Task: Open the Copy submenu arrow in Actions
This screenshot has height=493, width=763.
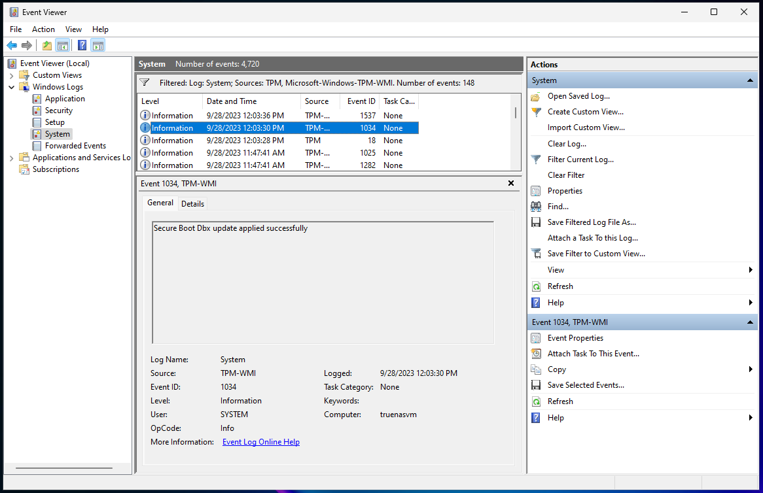Action: (x=751, y=369)
